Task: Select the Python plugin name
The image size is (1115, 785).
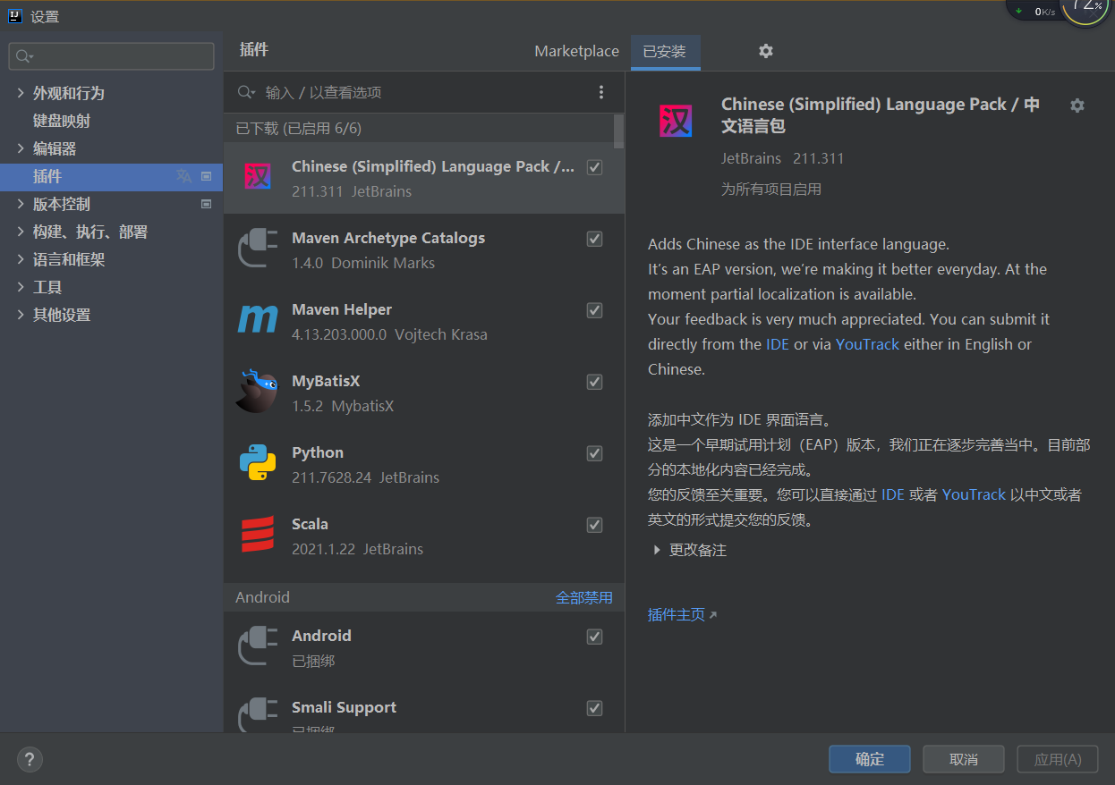Action: pyautogui.click(x=318, y=452)
